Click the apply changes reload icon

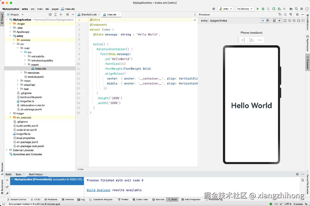pyautogui.click(x=274, y=9)
